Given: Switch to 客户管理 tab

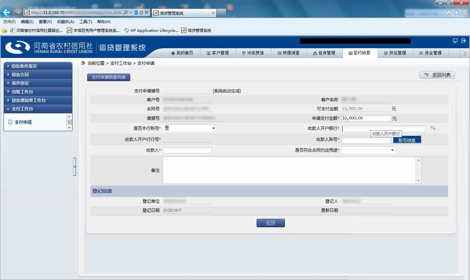Looking at the screenshot, I should click(x=218, y=53).
